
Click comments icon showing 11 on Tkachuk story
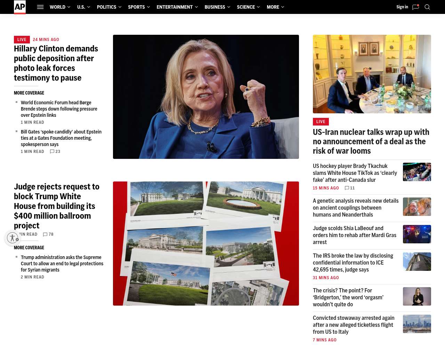(347, 188)
